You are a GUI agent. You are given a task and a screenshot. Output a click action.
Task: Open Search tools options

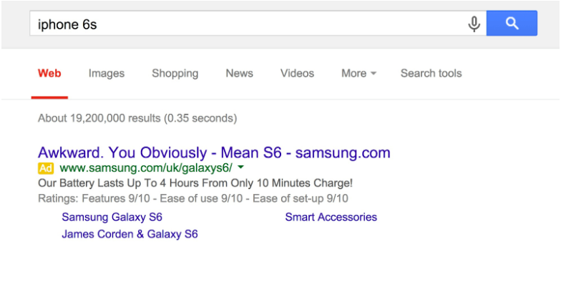(x=431, y=74)
